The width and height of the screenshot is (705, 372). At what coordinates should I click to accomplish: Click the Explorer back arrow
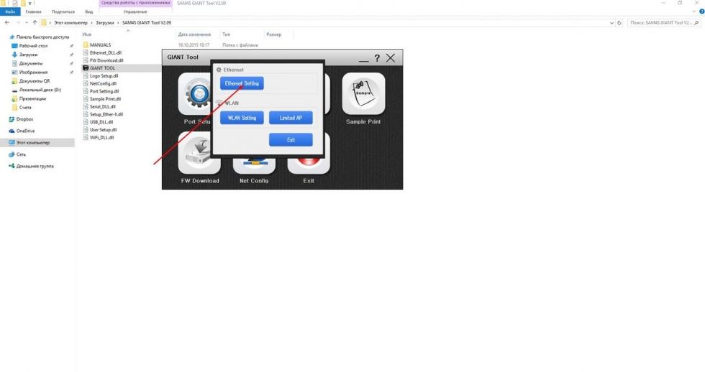(x=7, y=22)
